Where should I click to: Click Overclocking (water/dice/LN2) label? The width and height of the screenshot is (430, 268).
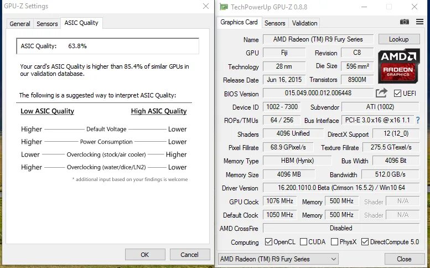pyautogui.click(x=106, y=167)
